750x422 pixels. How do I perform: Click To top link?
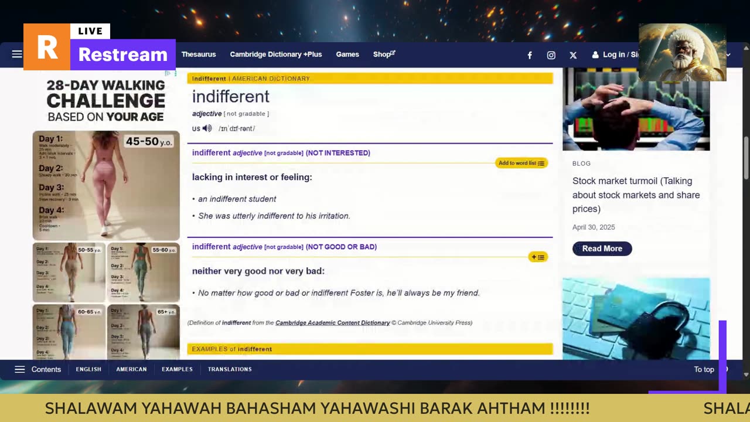704,369
